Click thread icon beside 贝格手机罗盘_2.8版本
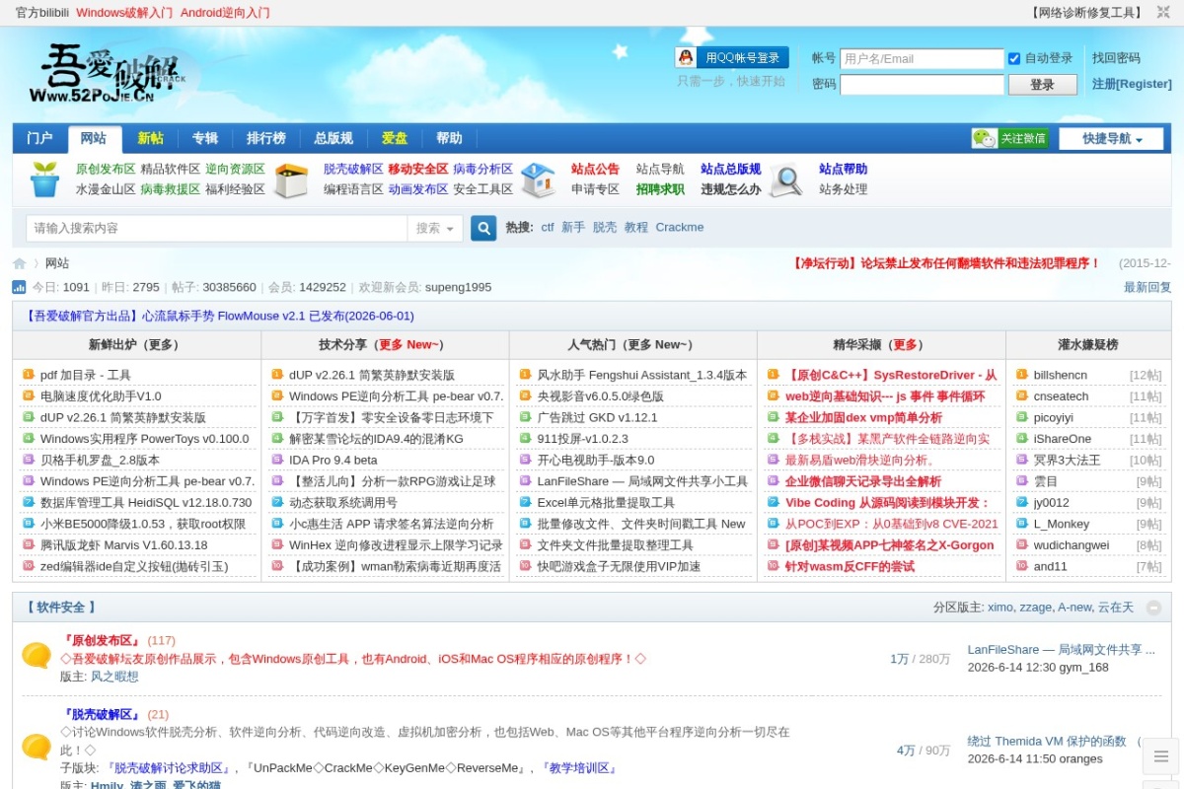This screenshot has width=1184, height=789. [28, 460]
